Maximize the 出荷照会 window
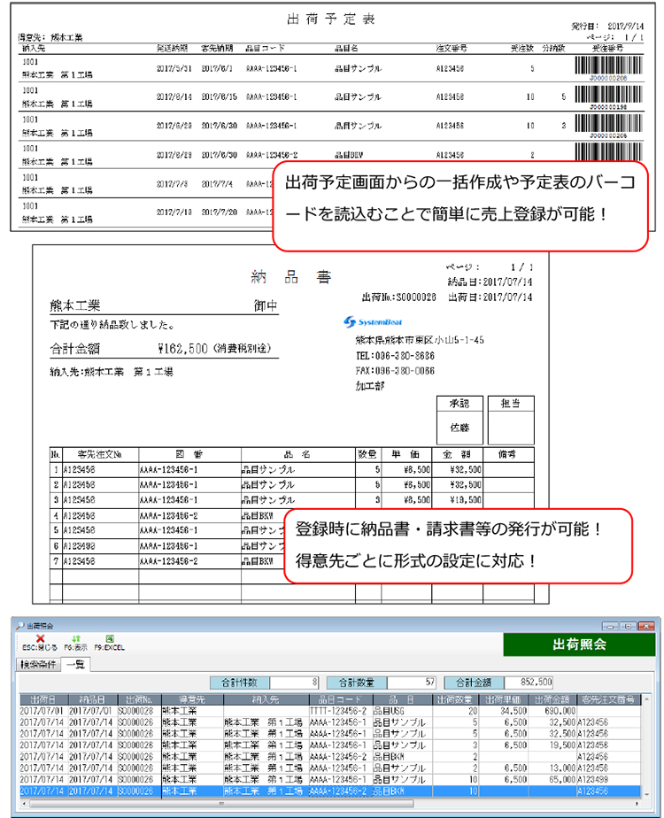Screen dimensions: 664x818 pos(628,626)
